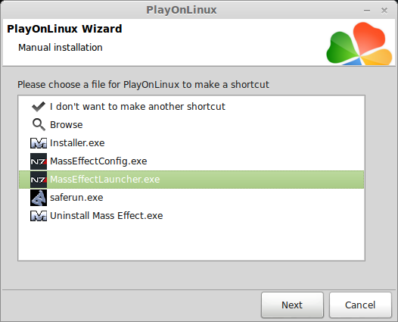398x322 pixels.
Task: Click the PlayOnLinux clover logo
Action: pyautogui.click(x=359, y=43)
